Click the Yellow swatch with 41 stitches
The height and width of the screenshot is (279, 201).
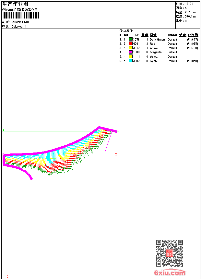(131, 56)
